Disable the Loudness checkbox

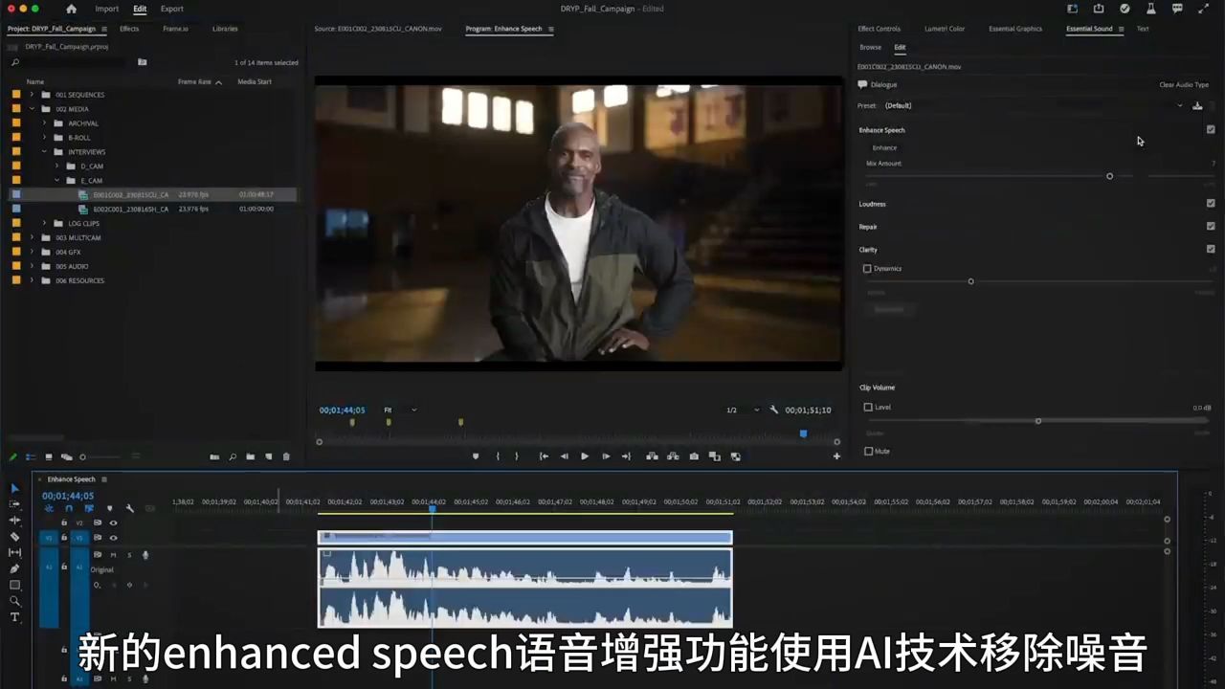click(1211, 203)
